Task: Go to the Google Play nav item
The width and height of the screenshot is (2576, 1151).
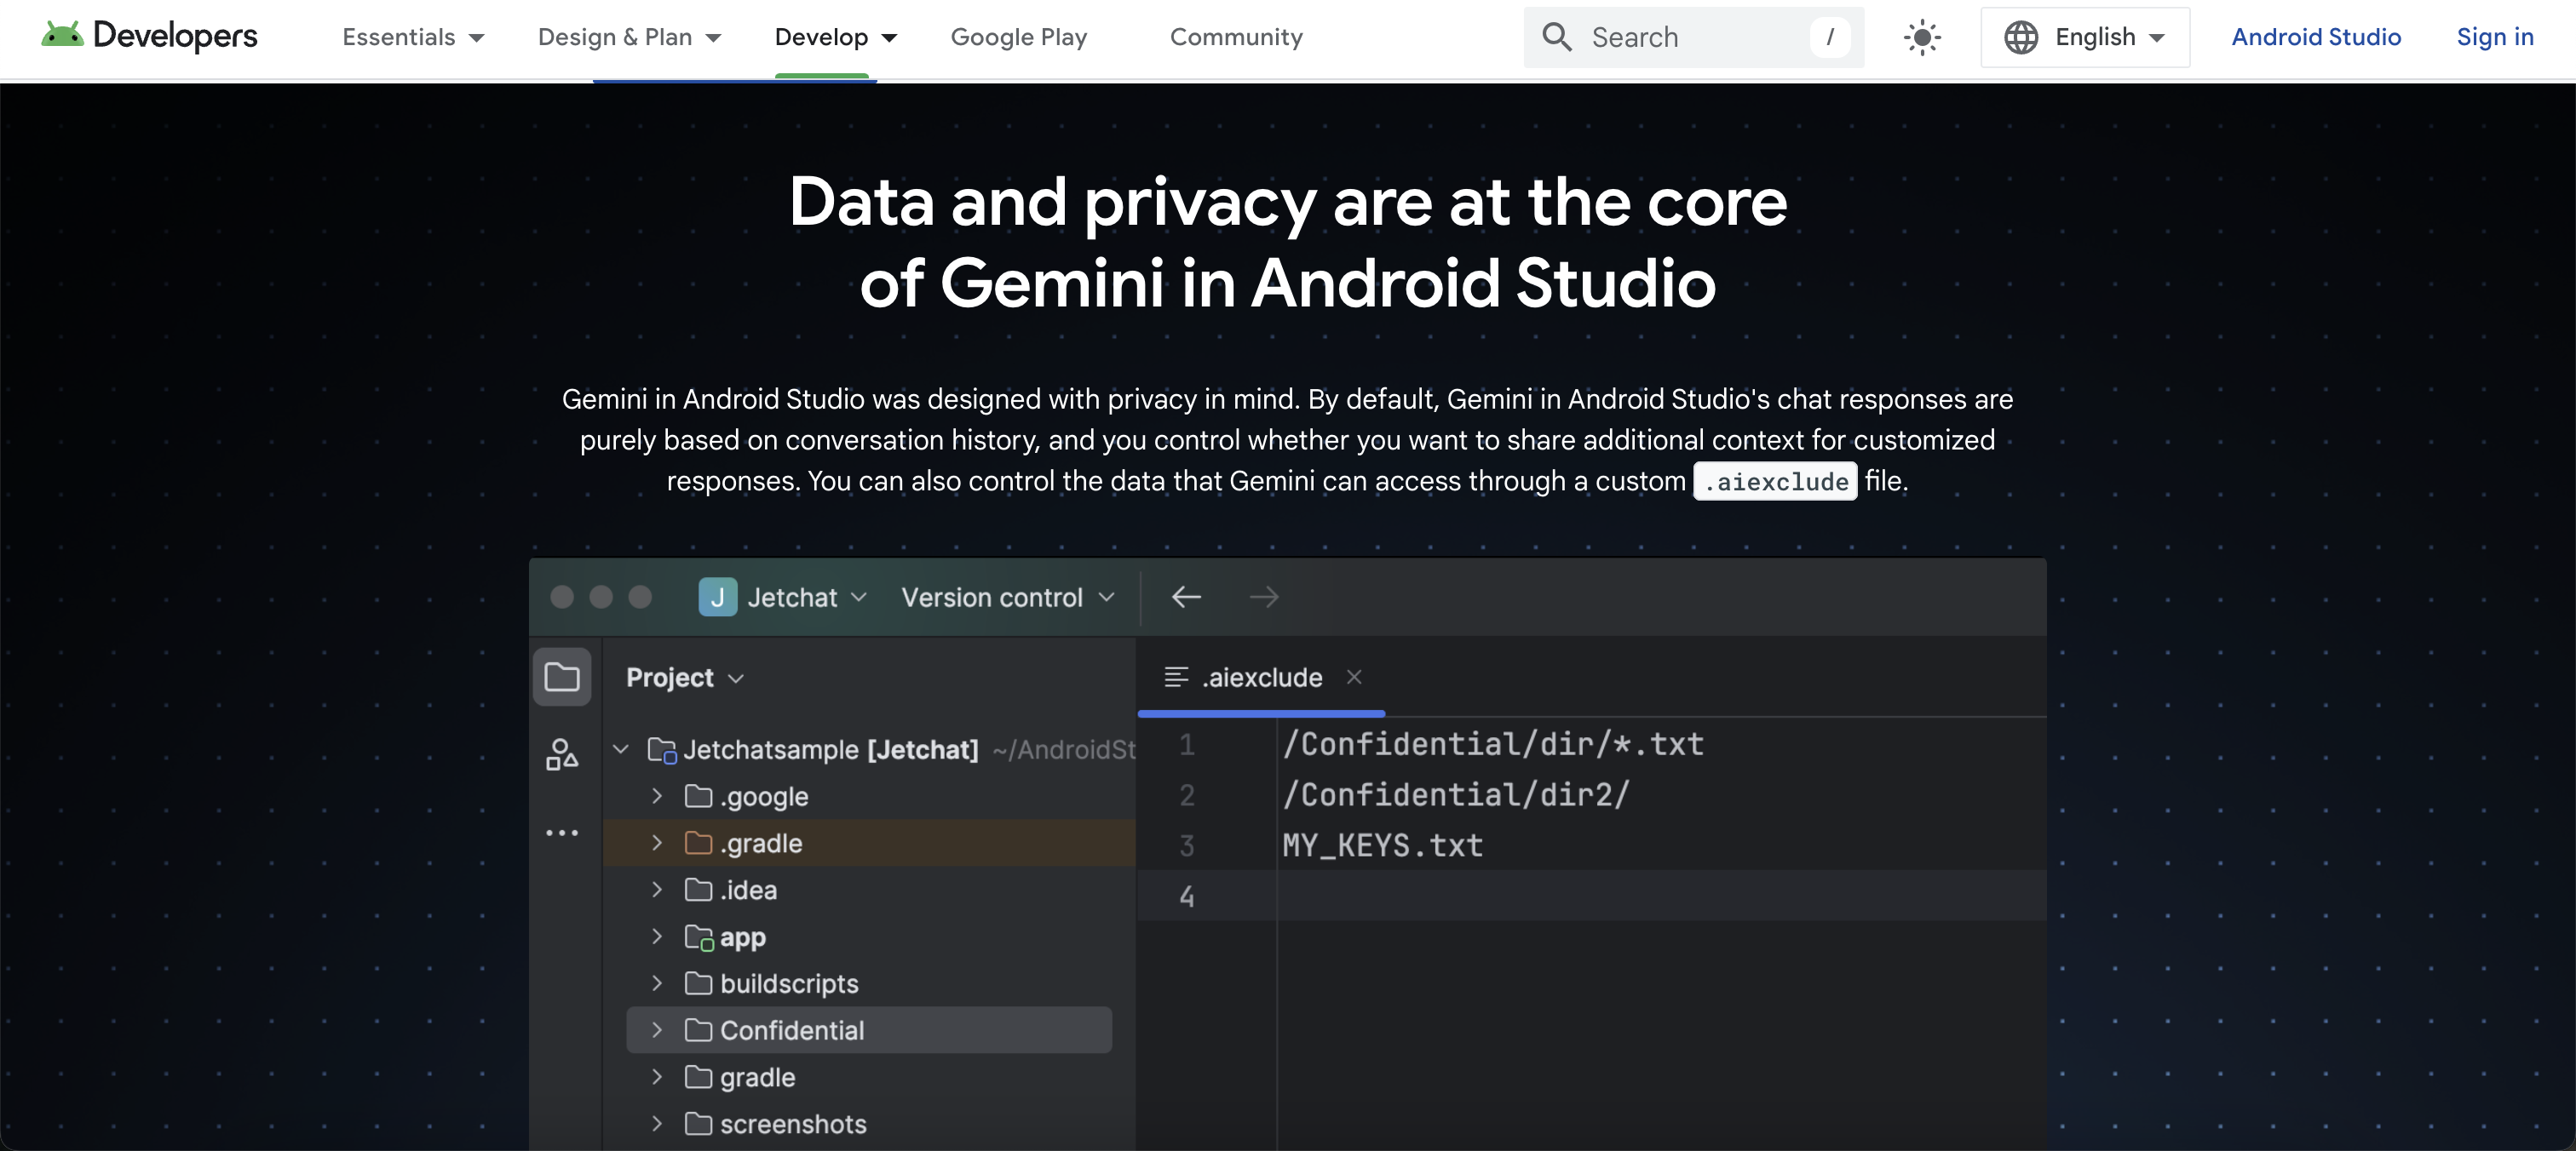Action: (1018, 38)
